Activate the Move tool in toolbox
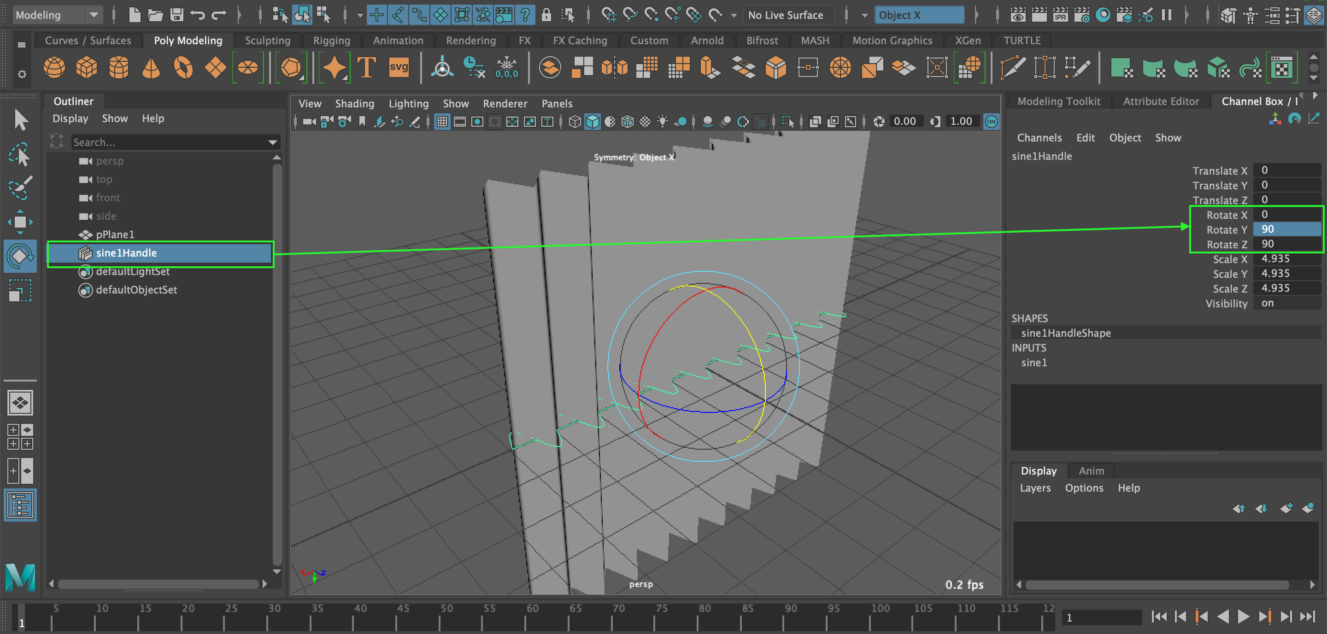This screenshot has width=1327, height=634. (21, 222)
